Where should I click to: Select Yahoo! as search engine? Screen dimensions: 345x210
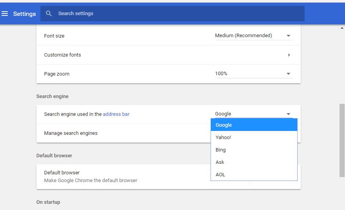254,138
